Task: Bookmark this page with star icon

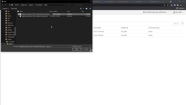Action: point(168,5)
